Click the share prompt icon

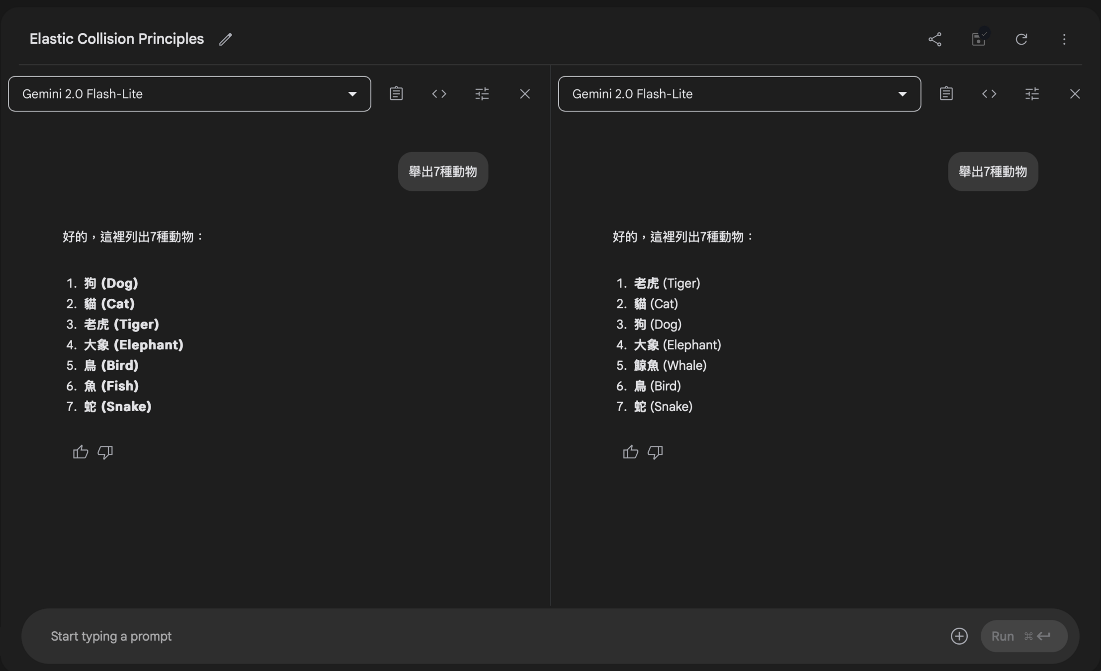click(934, 39)
